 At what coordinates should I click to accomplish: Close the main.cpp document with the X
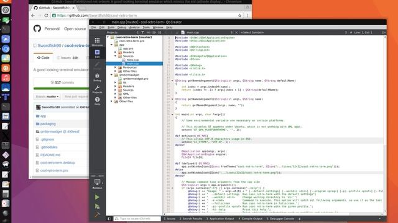(236, 32)
